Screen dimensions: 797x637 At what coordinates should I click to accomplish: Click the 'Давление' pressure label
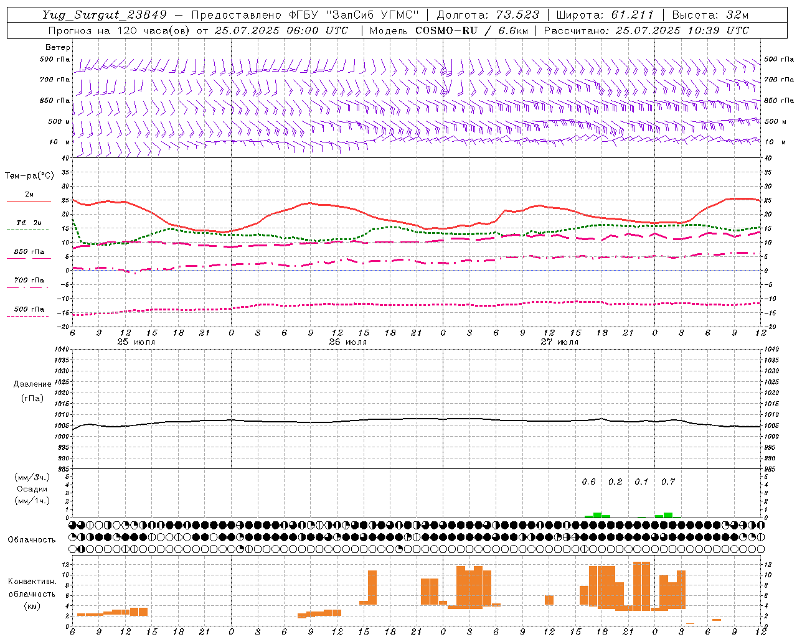[32, 384]
